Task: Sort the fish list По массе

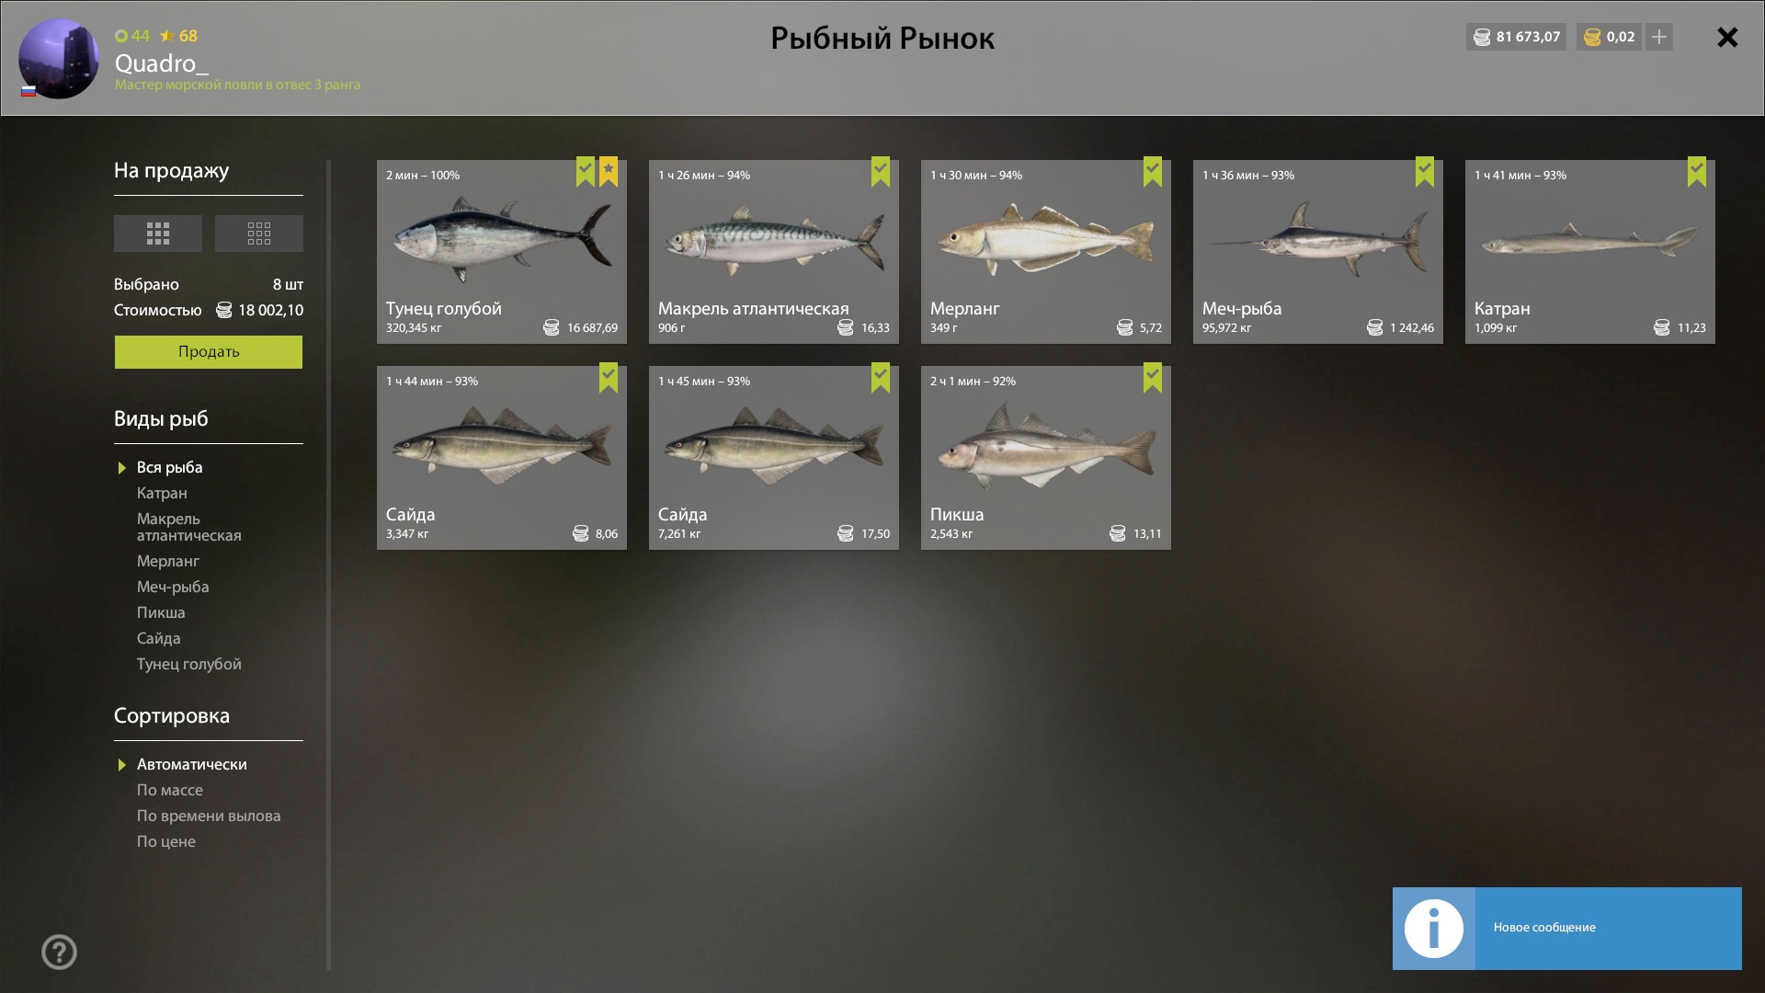Action: 170,790
